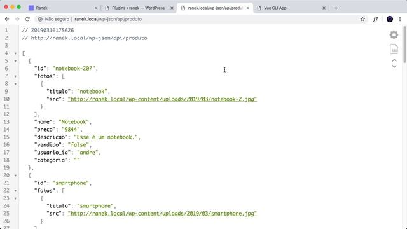
Task: Collapse all nodes with the up chevron
Action: pos(394,60)
